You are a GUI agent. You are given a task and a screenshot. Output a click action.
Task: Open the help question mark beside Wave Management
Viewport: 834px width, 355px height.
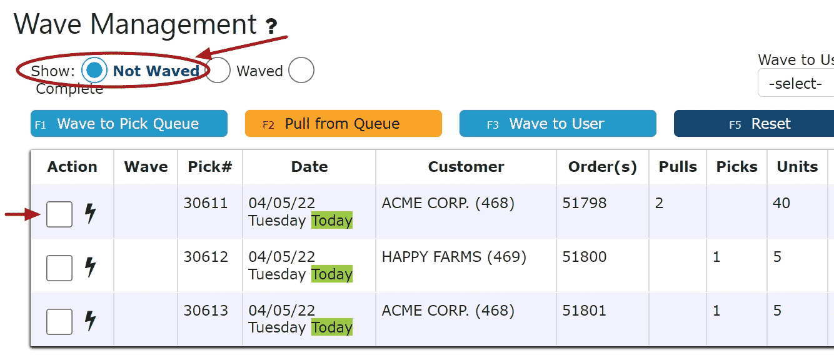[x=271, y=27]
